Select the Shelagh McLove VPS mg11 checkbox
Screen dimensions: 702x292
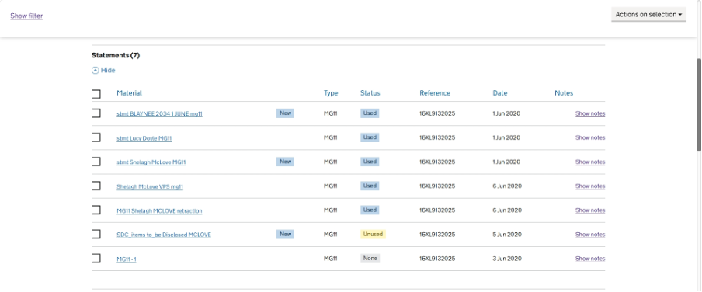[x=96, y=186]
